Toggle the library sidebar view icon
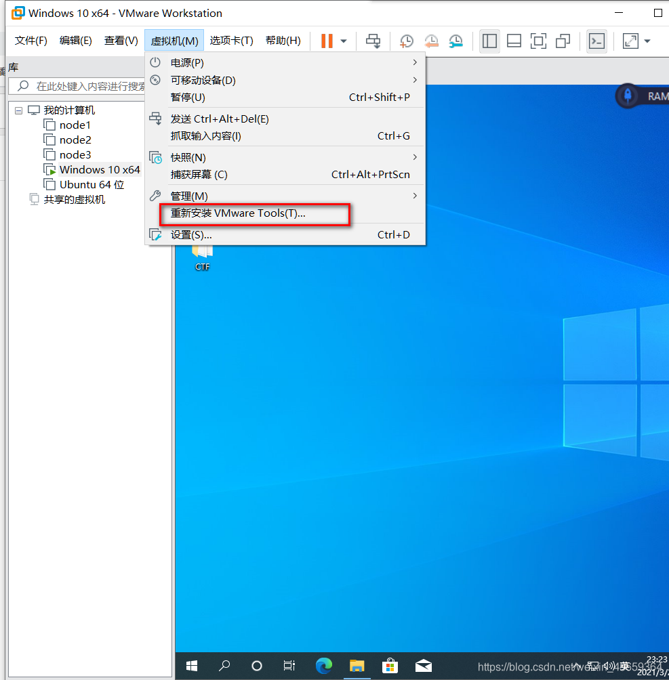The width and height of the screenshot is (669, 680). (x=489, y=41)
